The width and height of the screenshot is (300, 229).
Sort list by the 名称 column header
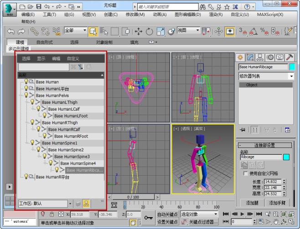tap(61, 75)
